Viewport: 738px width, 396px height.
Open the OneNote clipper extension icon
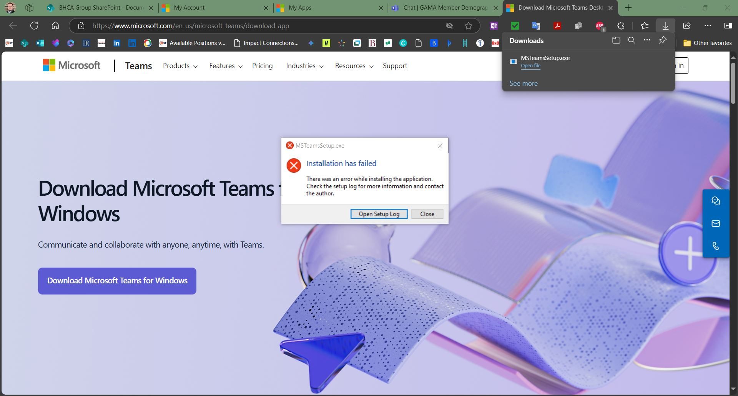[494, 26]
